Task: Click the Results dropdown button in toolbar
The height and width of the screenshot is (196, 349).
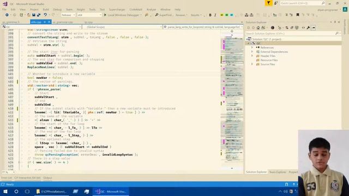Action: 196,15
